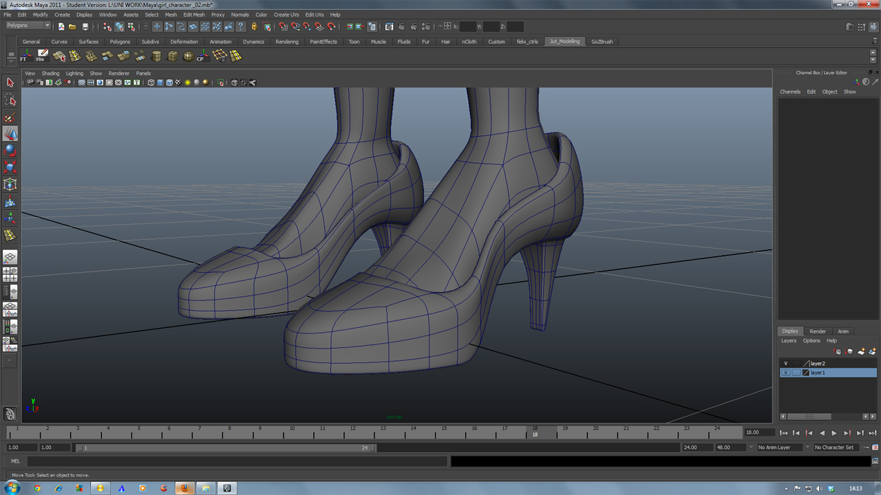Select the Lasso selection tool
This screenshot has width=881, height=495.
[x=10, y=100]
